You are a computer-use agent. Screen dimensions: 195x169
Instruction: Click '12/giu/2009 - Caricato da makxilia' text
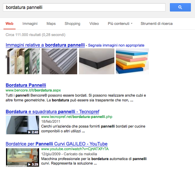pyautogui.click(x=69, y=154)
